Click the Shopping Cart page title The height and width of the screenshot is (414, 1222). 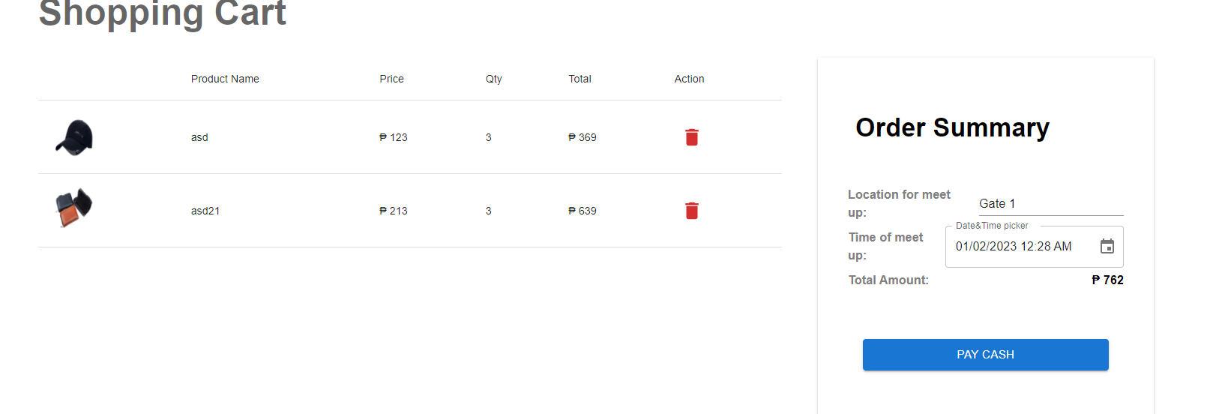(163, 13)
